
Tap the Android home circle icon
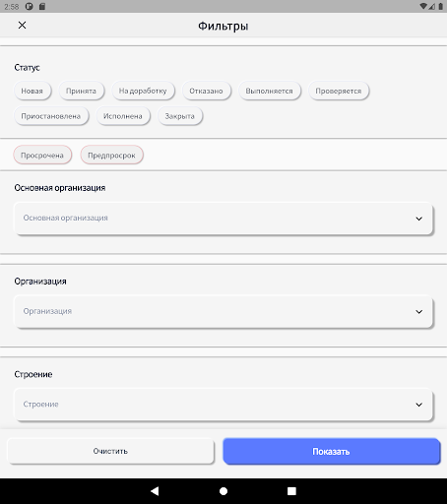(x=223, y=491)
